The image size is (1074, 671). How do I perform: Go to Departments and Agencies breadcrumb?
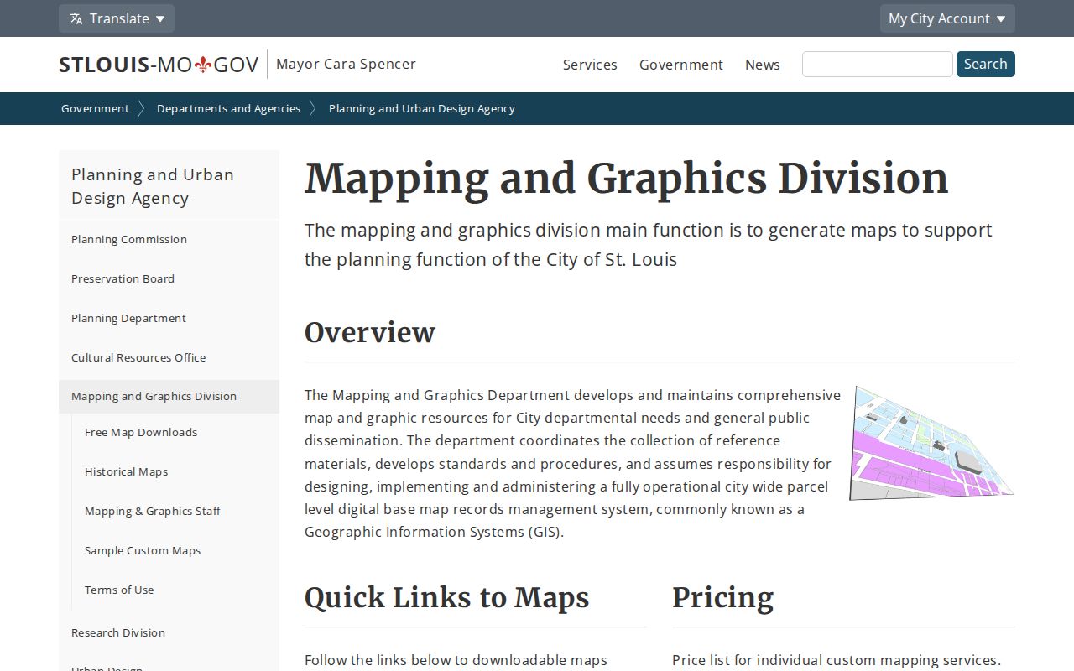[228, 108]
